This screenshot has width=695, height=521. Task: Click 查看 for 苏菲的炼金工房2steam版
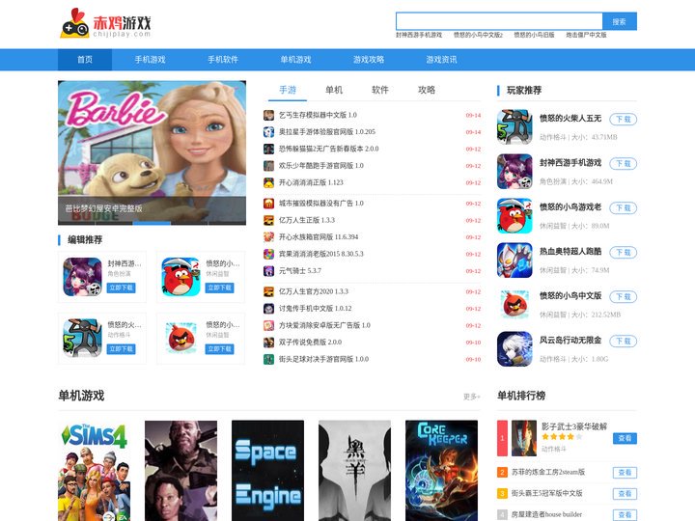625,473
